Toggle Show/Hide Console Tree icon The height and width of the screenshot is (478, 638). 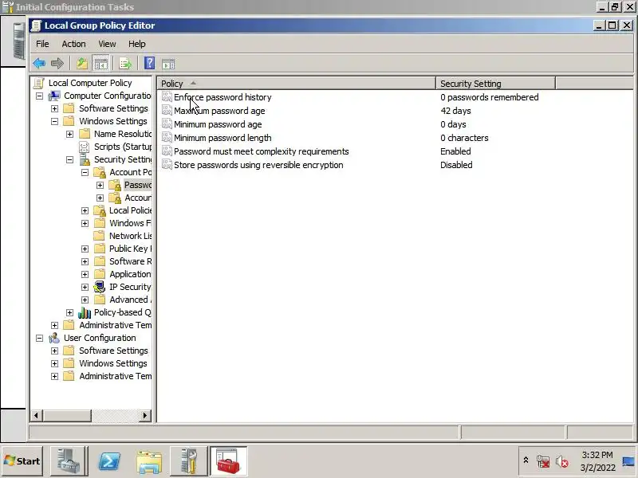coord(100,64)
